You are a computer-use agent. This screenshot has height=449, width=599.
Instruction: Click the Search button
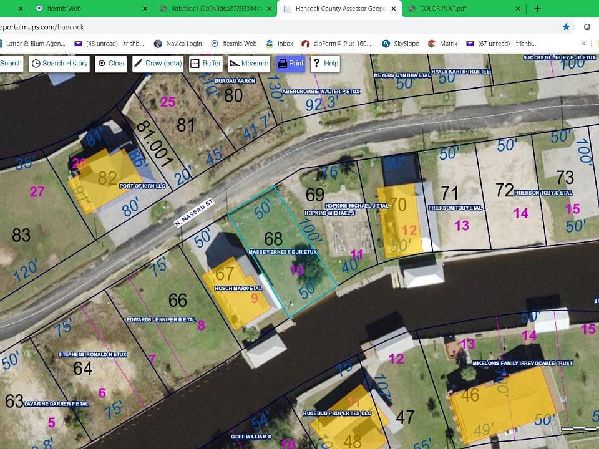coord(11,64)
